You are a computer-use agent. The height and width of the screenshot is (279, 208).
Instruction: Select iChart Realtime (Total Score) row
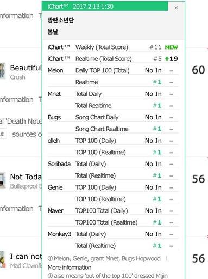113,59
